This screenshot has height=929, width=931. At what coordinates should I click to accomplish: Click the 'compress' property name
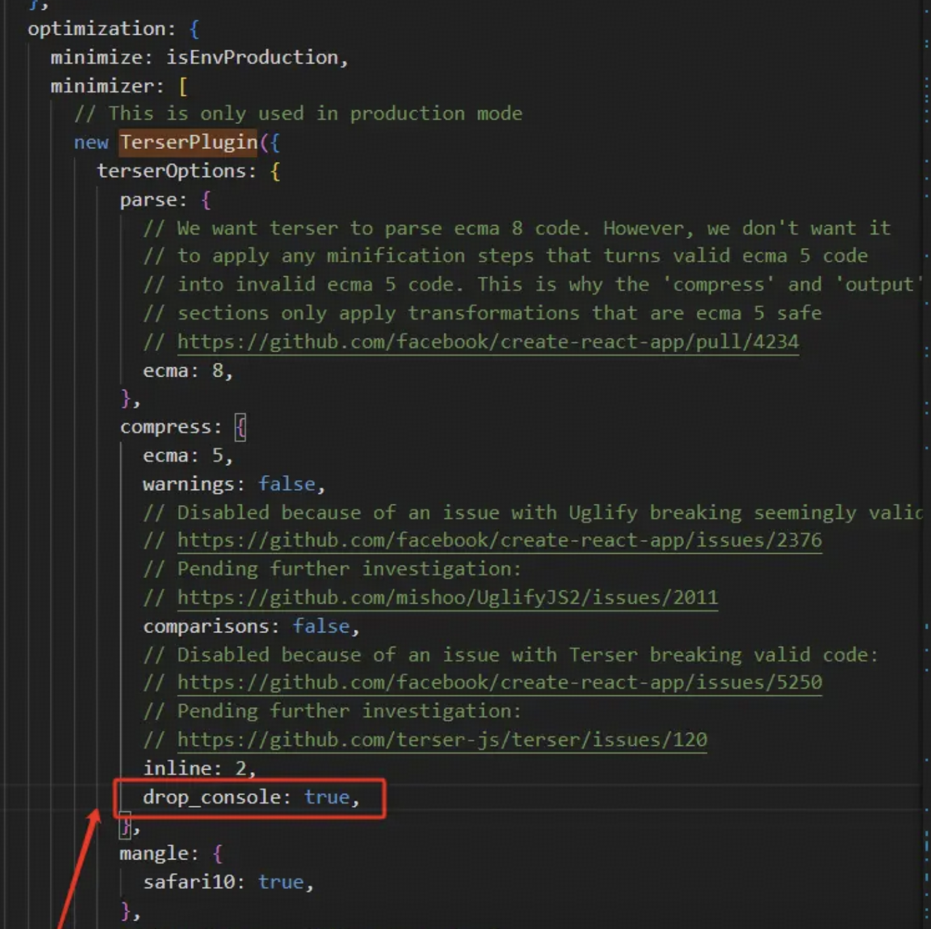pos(166,427)
